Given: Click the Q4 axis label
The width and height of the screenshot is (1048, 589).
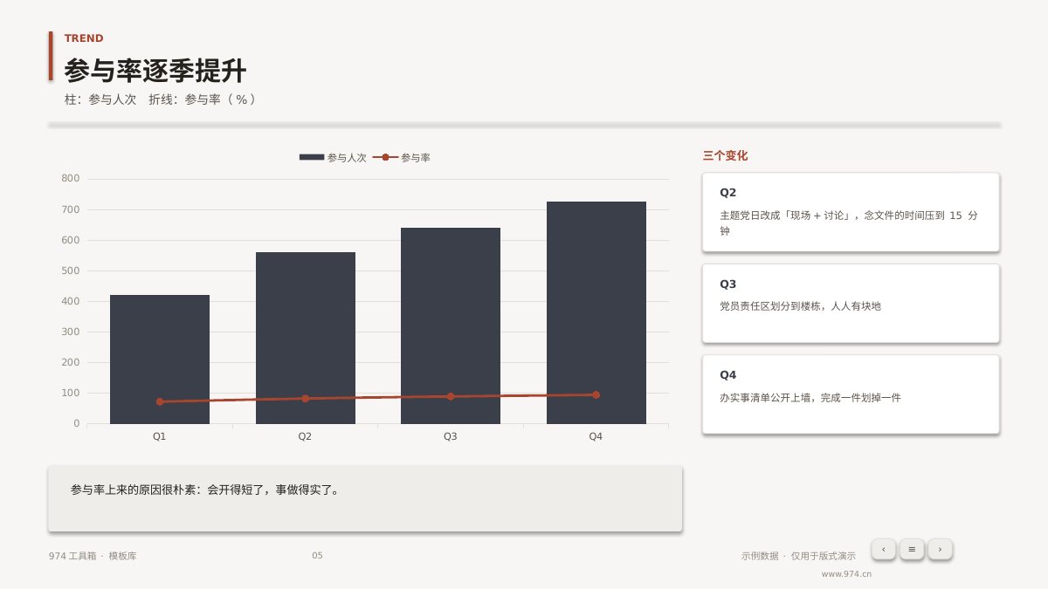Looking at the screenshot, I should click(x=596, y=436).
